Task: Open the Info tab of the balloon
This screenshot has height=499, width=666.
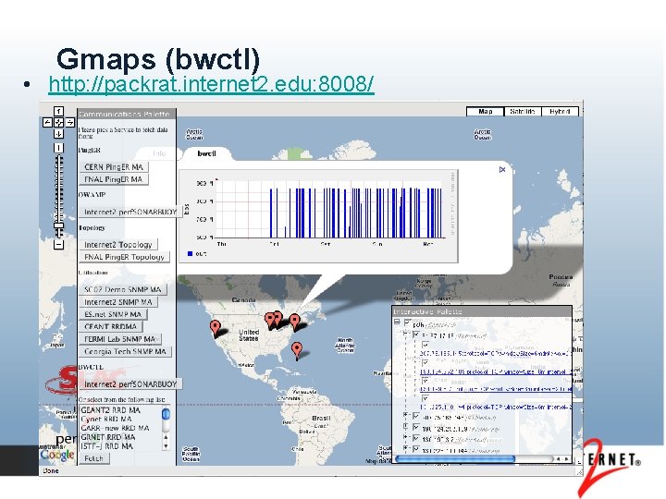Action: pyautogui.click(x=159, y=153)
